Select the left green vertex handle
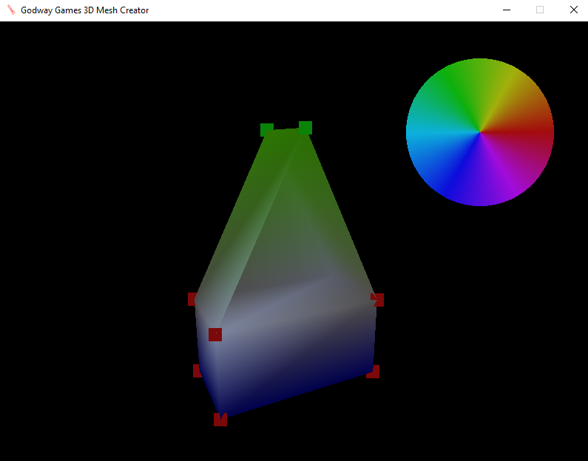 266,129
